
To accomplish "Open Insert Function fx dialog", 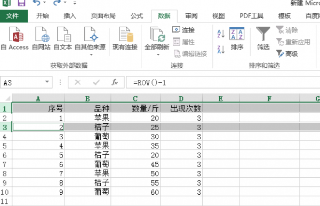I will pyautogui.click(x=115, y=82).
